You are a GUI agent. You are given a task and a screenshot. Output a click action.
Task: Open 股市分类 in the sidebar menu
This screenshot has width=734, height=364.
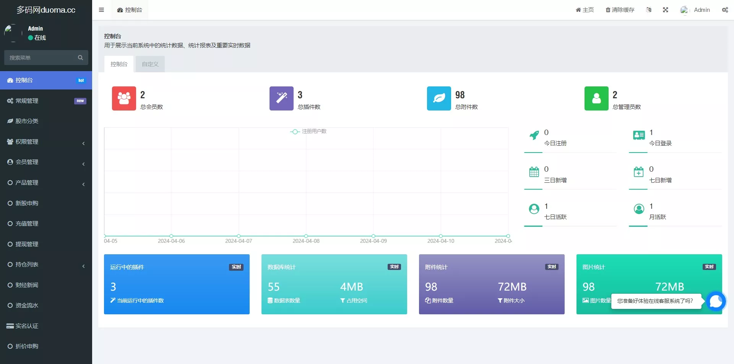point(27,121)
